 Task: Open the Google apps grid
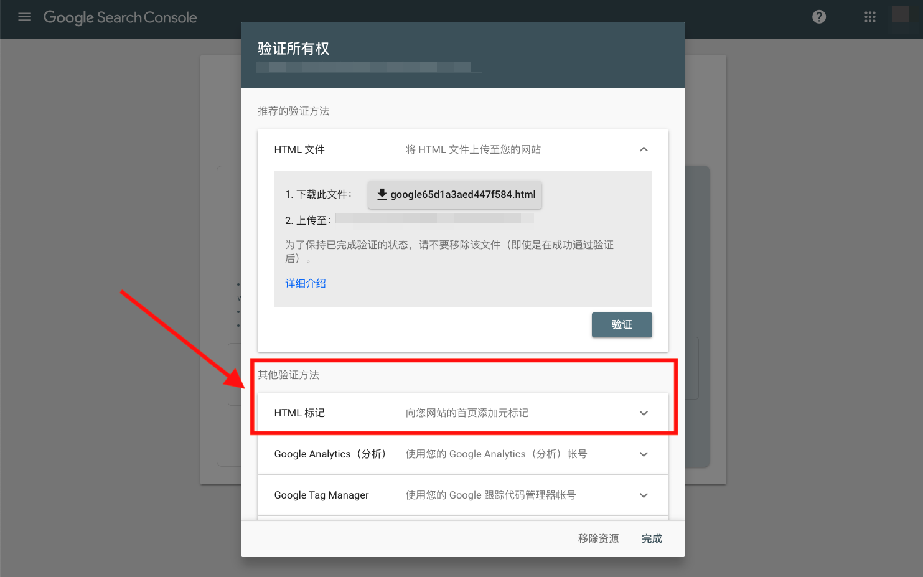click(869, 17)
